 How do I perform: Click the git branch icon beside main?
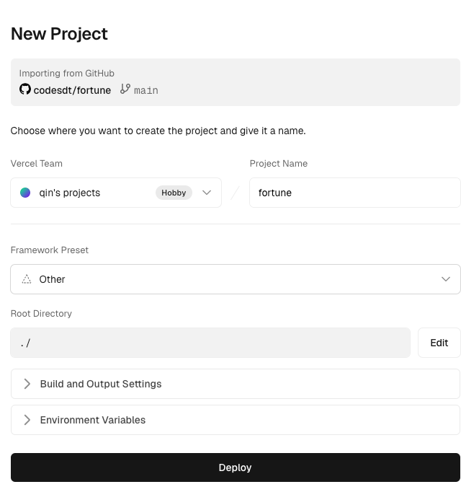click(125, 89)
